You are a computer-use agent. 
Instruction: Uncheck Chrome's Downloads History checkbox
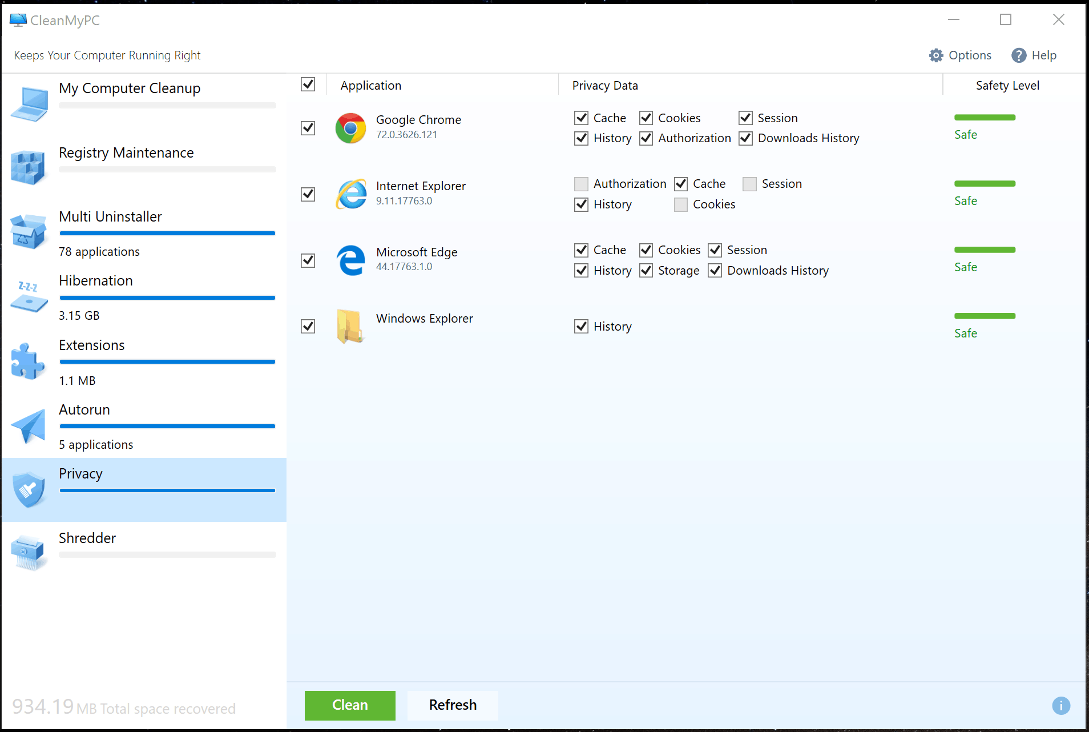[746, 138]
